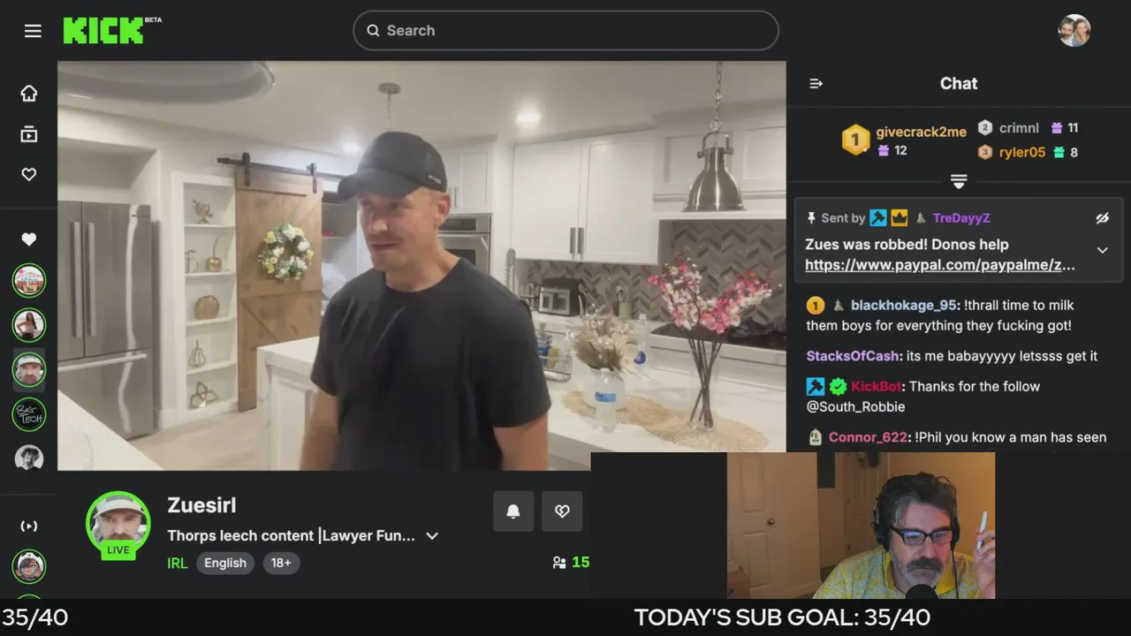Viewport: 1131px width, 636px height.
Task: Click the 18+ tag
Action: click(281, 564)
